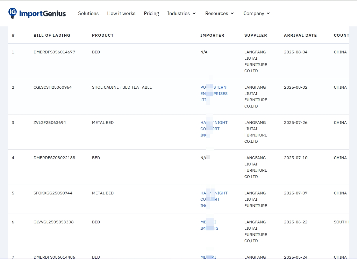Click supplier cell in row 3
The width and height of the screenshot is (357, 259).
coord(256,132)
